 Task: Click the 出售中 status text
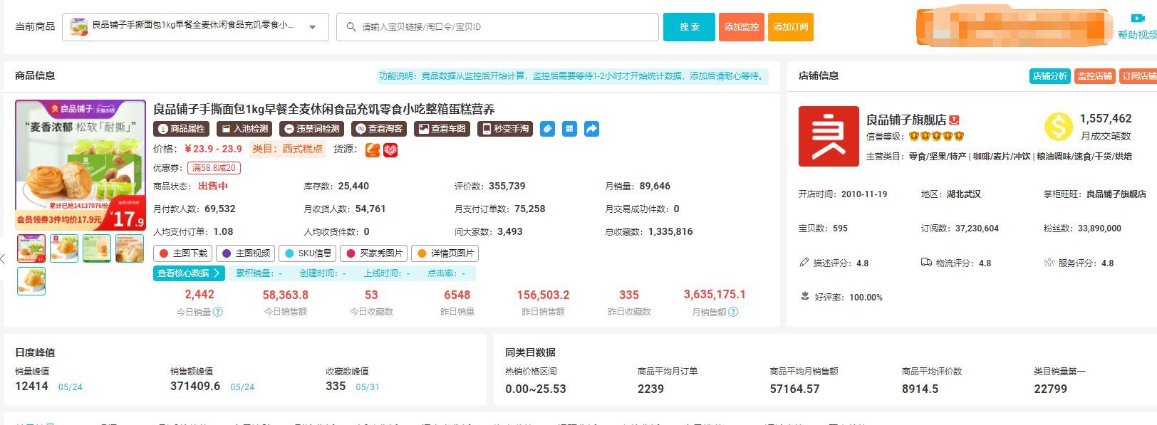(213, 186)
